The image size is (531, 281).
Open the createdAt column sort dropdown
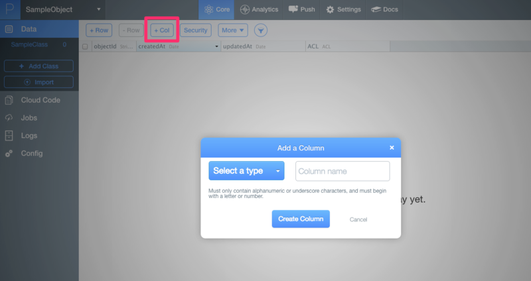[x=217, y=46]
